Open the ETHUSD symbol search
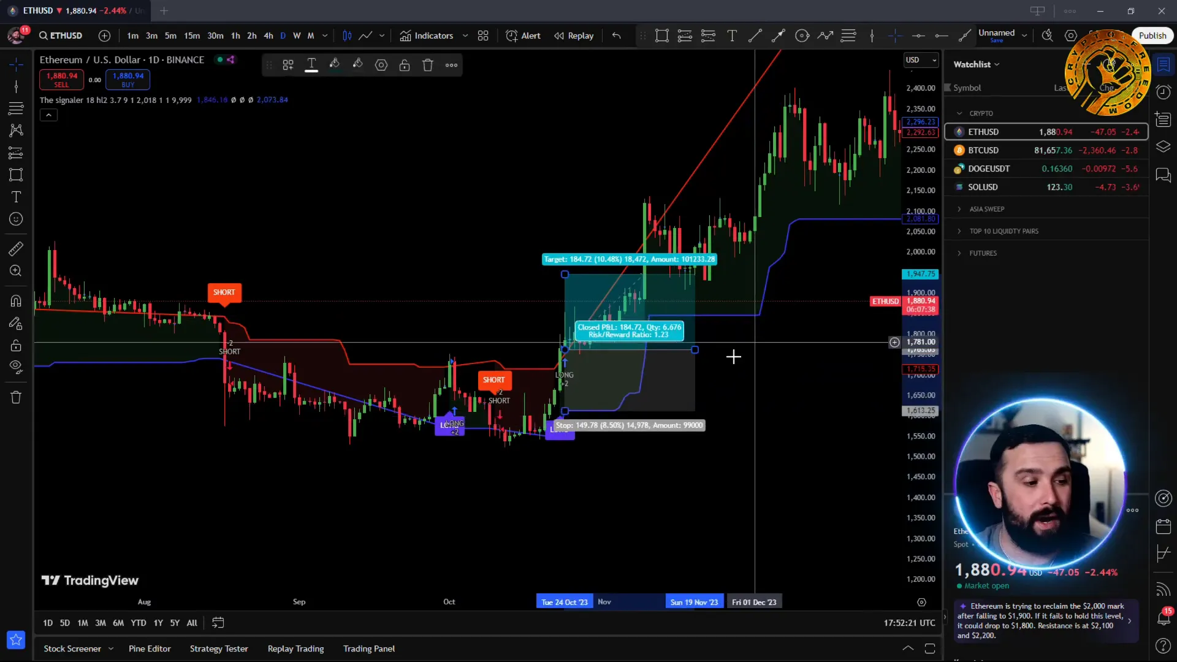This screenshot has width=1177, height=662. coord(61,36)
